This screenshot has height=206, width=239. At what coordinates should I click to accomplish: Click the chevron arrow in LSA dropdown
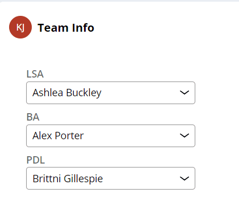(x=185, y=93)
